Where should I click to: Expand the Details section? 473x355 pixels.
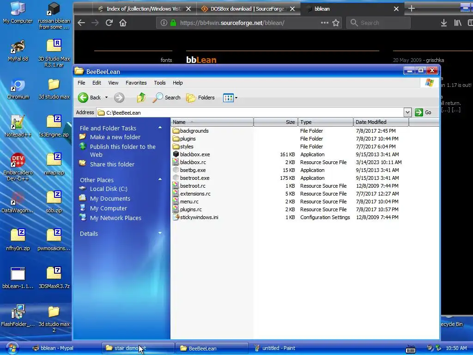click(160, 233)
